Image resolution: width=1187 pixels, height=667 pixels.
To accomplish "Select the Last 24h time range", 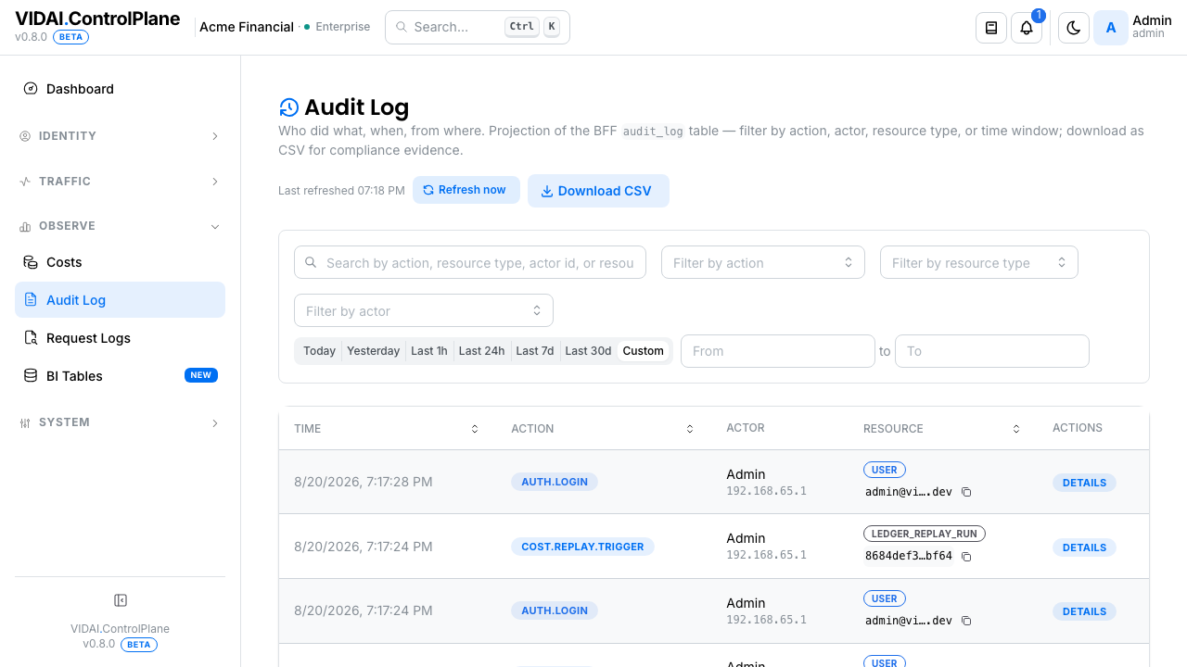I will click(x=482, y=351).
